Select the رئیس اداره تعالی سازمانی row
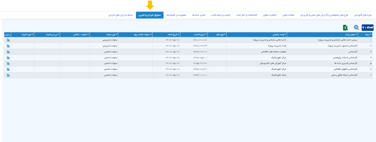The width and height of the screenshot is (376, 142). [x=188, y=40]
